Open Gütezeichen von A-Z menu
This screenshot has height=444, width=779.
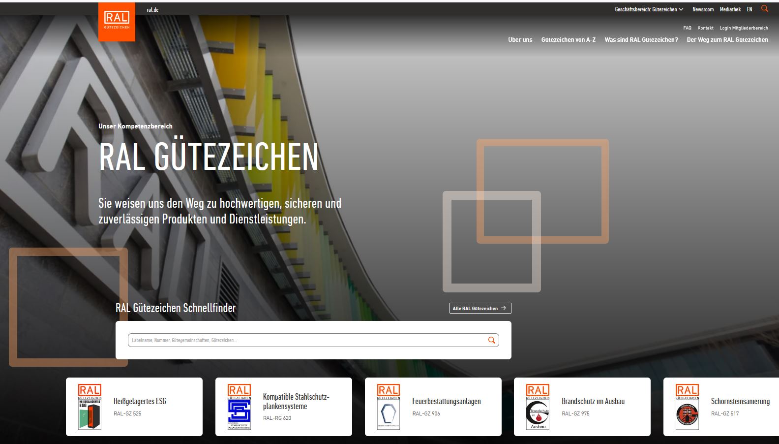[568, 40]
